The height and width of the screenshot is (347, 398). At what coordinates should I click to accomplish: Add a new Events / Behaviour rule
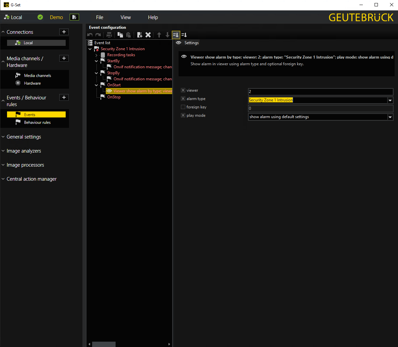tap(64, 97)
